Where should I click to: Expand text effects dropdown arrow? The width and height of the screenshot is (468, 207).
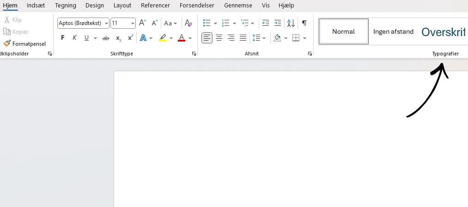pyautogui.click(x=151, y=38)
